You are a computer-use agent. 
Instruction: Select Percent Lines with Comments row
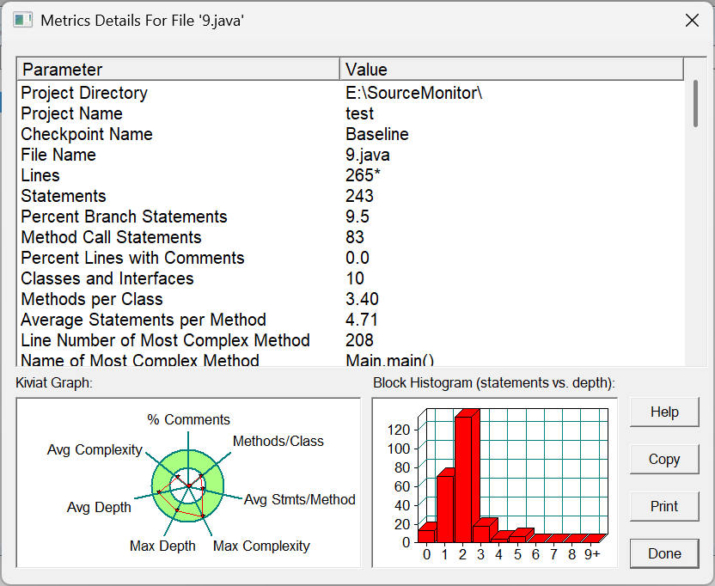[351, 258]
